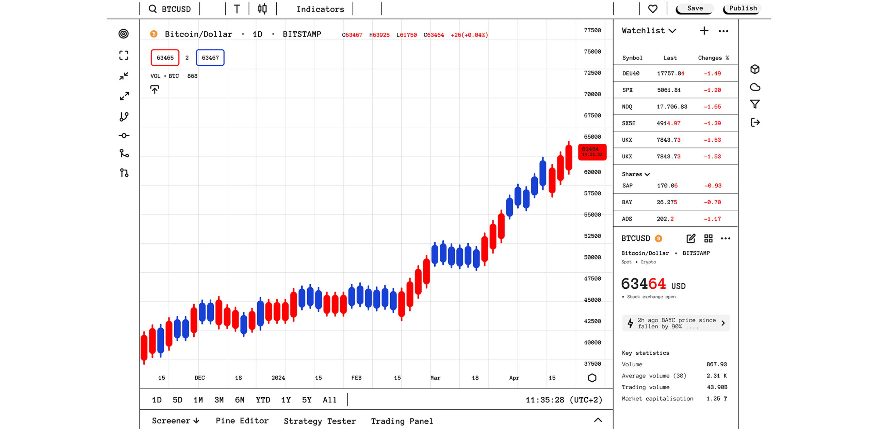Image resolution: width=878 pixels, height=429 pixels.
Task: Open the Screener dropdown
Action: point(176,421)
